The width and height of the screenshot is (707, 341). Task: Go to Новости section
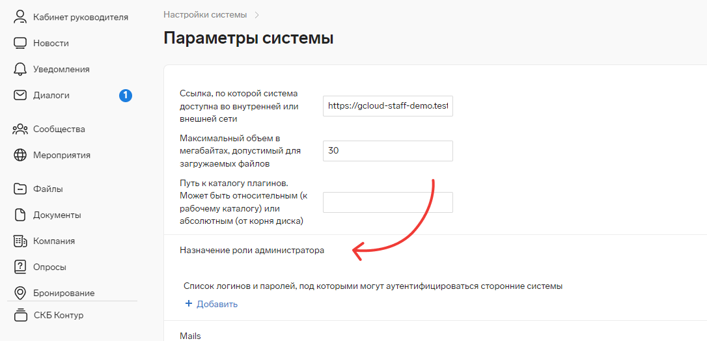click(51, 43)
